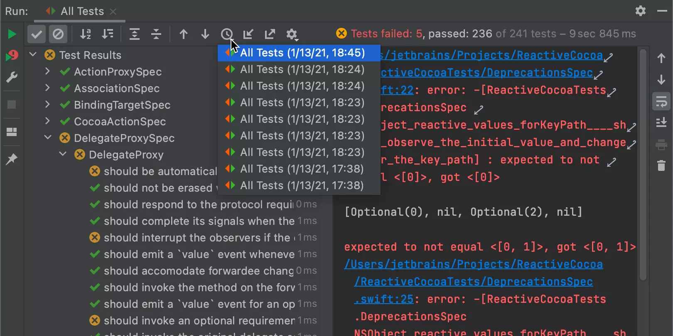Click the Sort alphabetically icon

(86, 34)
